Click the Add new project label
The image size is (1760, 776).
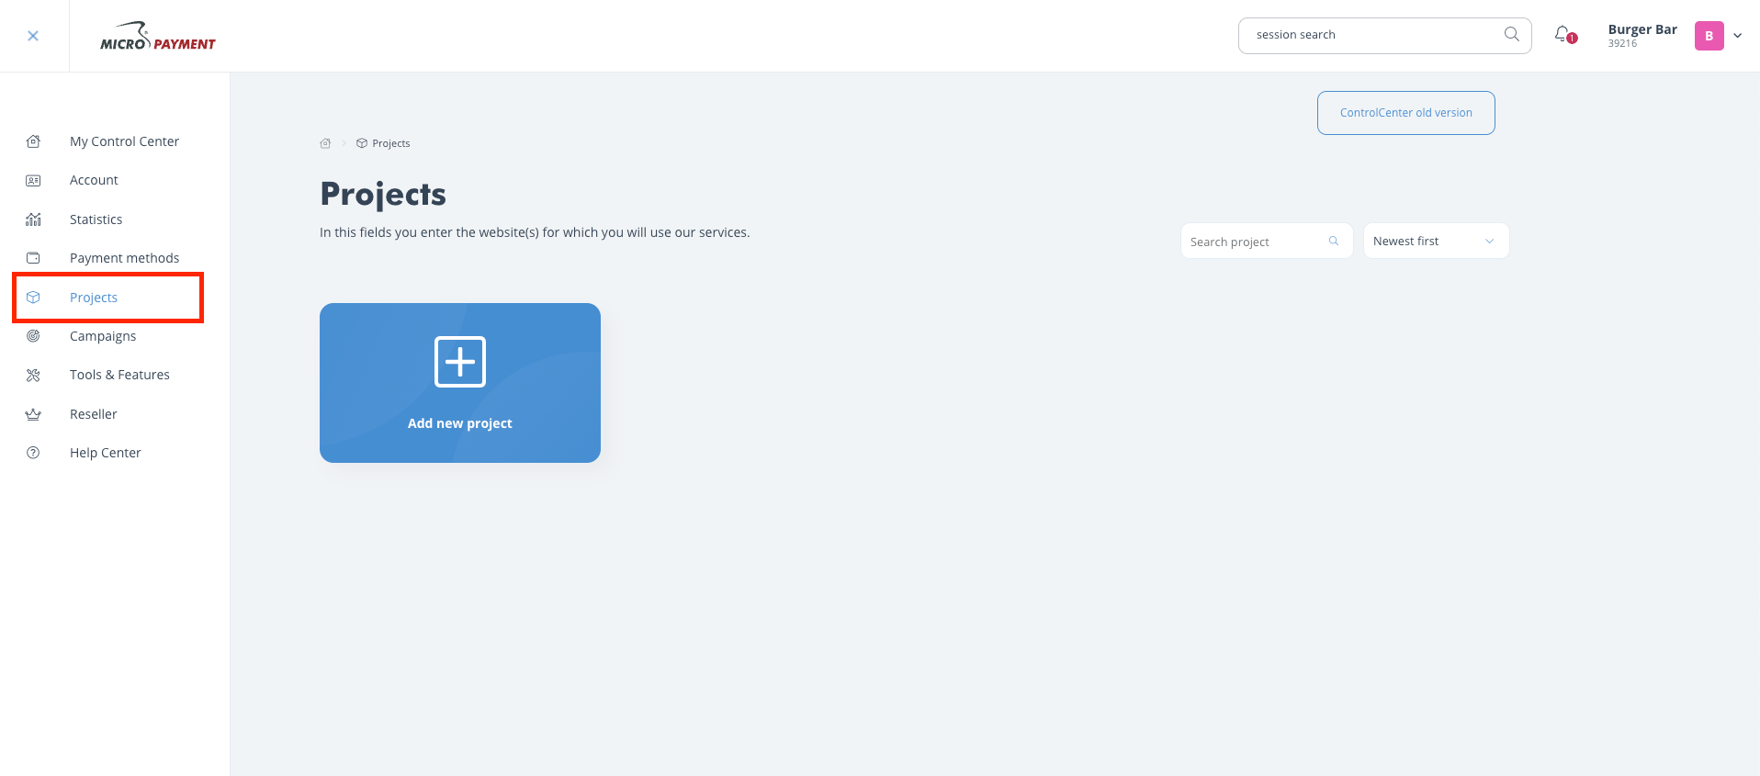click(460, 423)
